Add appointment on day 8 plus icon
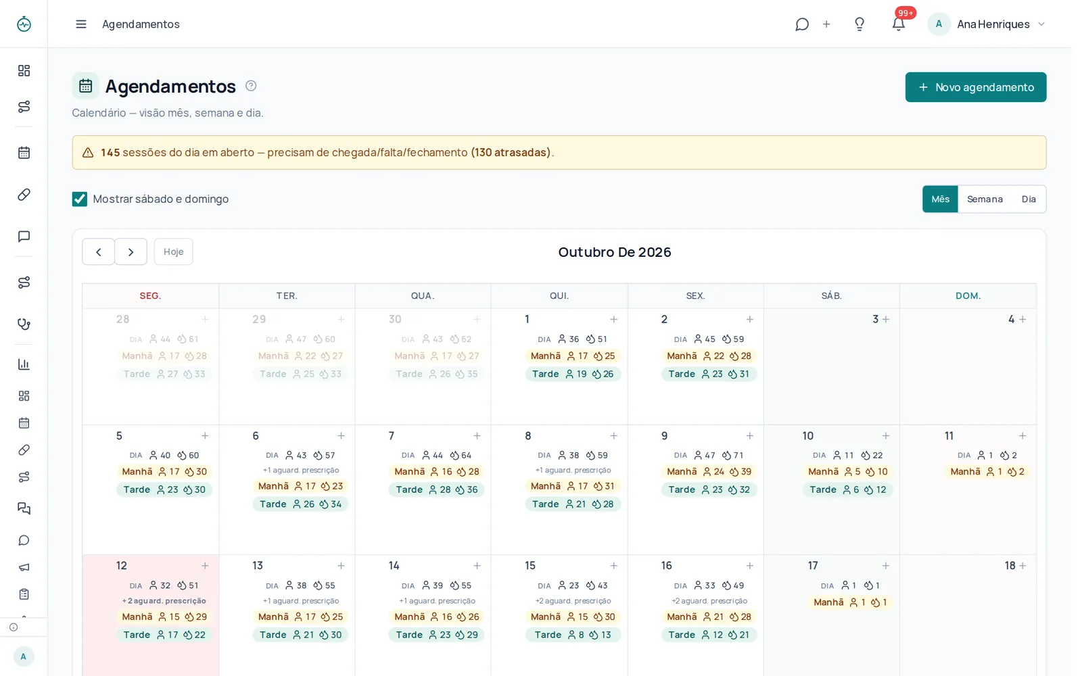The width and height of the screenshot is (1082, 676). click(x=613, y=436)
